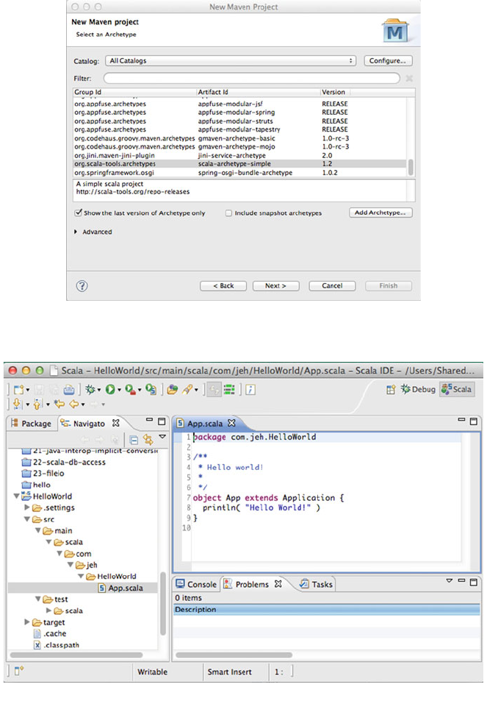Screen dimensions: 487x709
Task: Toggle the block selection mode icon
Action: [229, 389]
